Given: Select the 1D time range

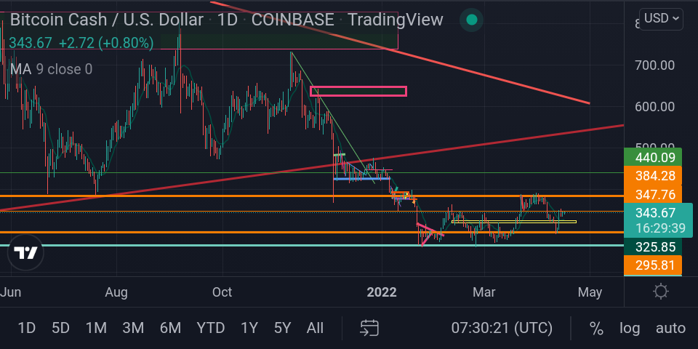Looking at the screenshot, I should pyautogui.click(x=26, y=328).
